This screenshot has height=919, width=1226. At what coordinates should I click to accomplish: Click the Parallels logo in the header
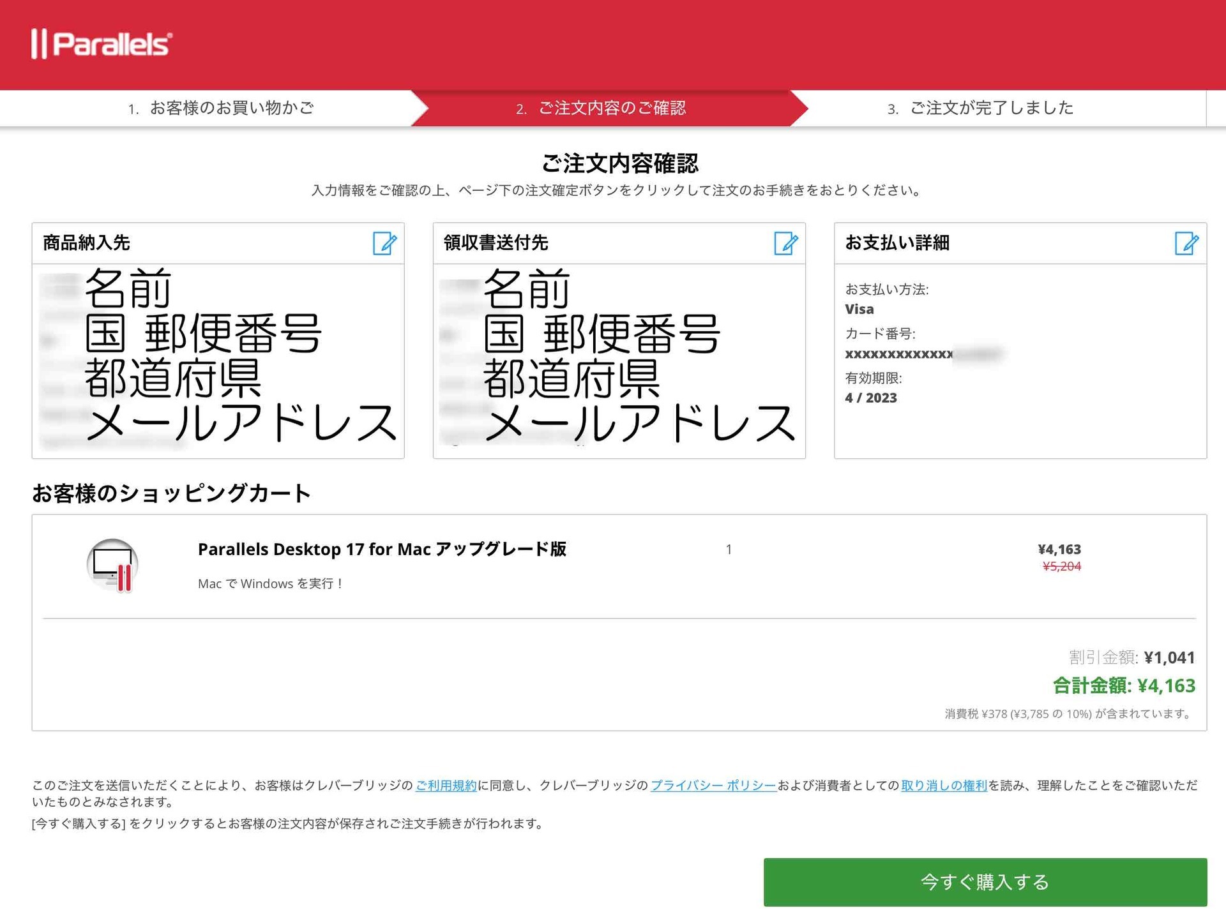point(102,44)
